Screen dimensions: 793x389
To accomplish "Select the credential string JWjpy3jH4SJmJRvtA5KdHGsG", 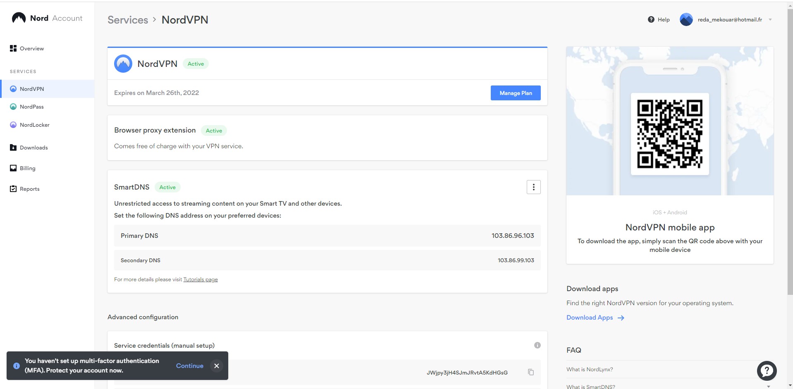I will click(x=467, y=372).
